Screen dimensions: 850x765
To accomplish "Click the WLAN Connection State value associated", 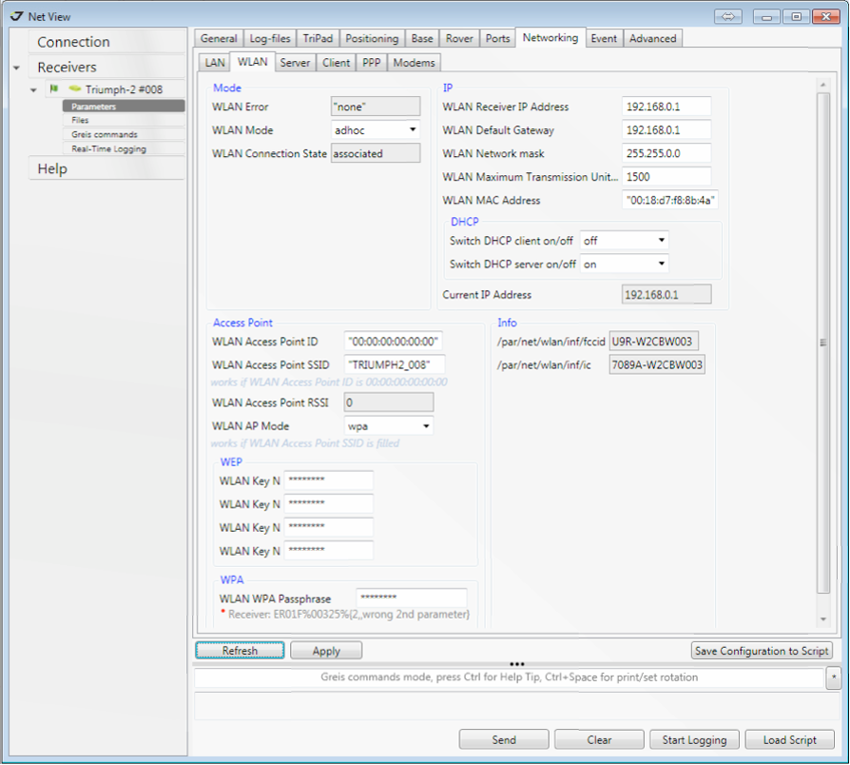I will pyautogui.click(x=376, y=153).
